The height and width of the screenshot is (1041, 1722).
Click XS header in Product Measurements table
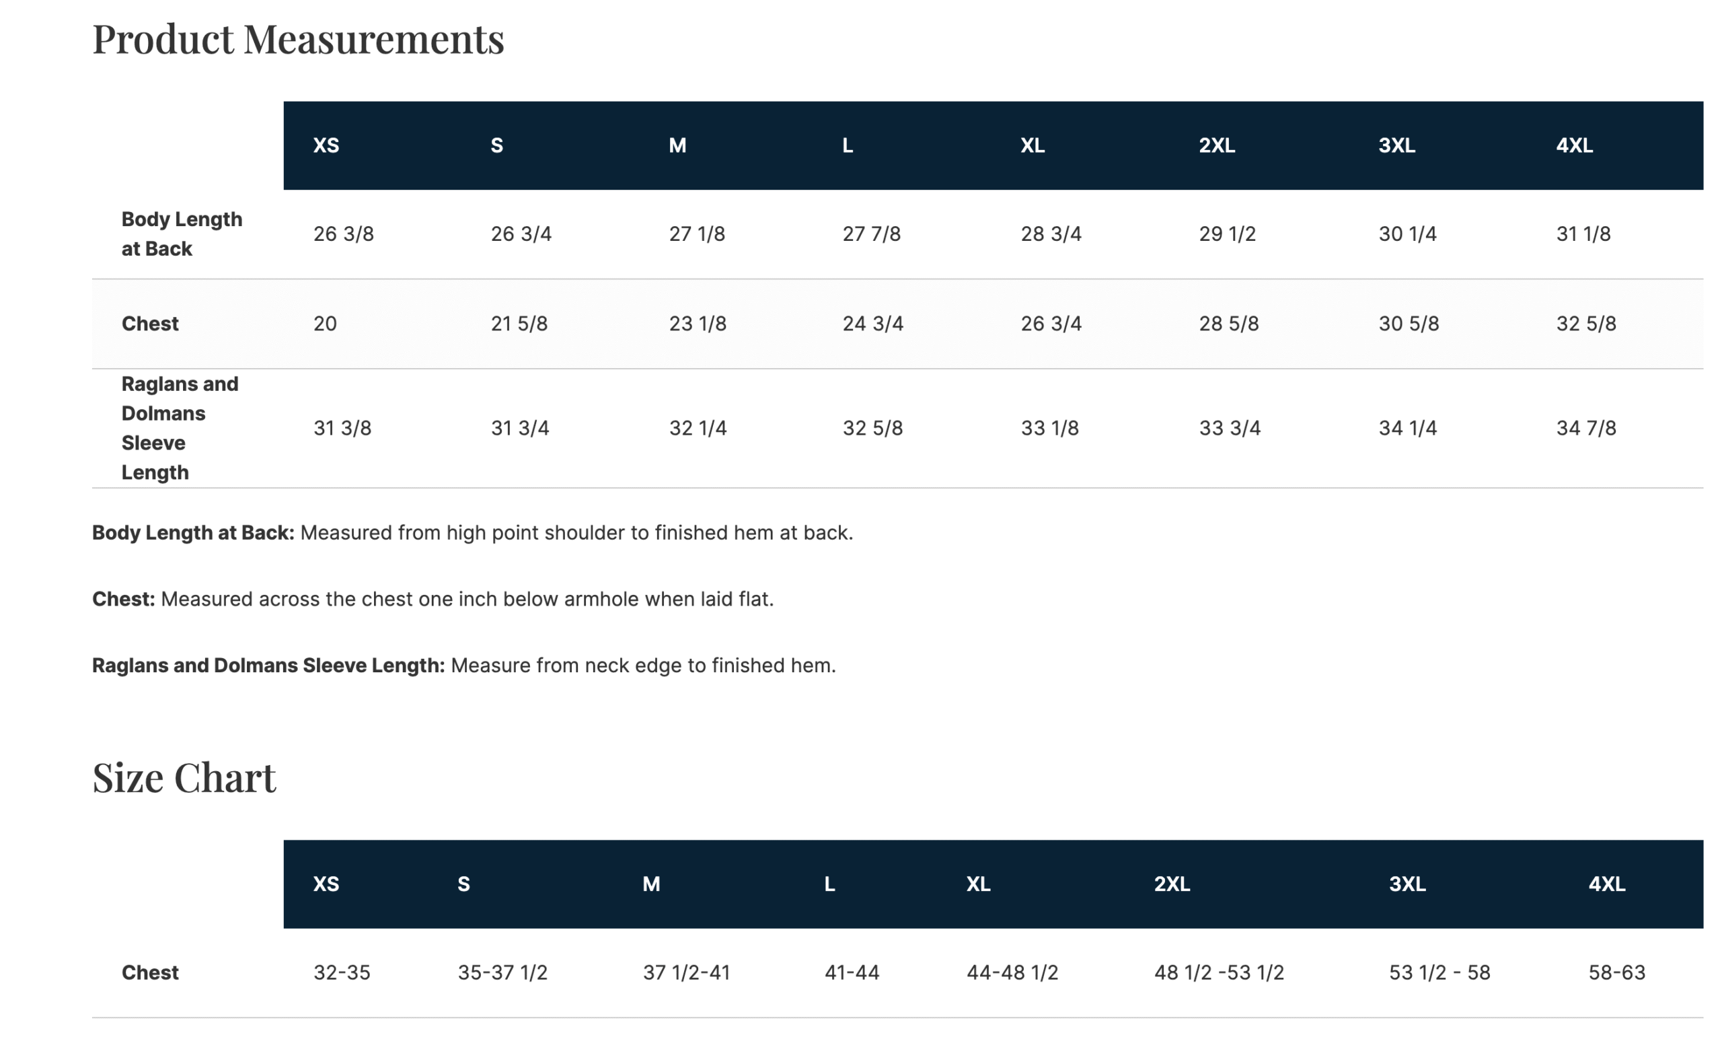click(x=326, y=145)
